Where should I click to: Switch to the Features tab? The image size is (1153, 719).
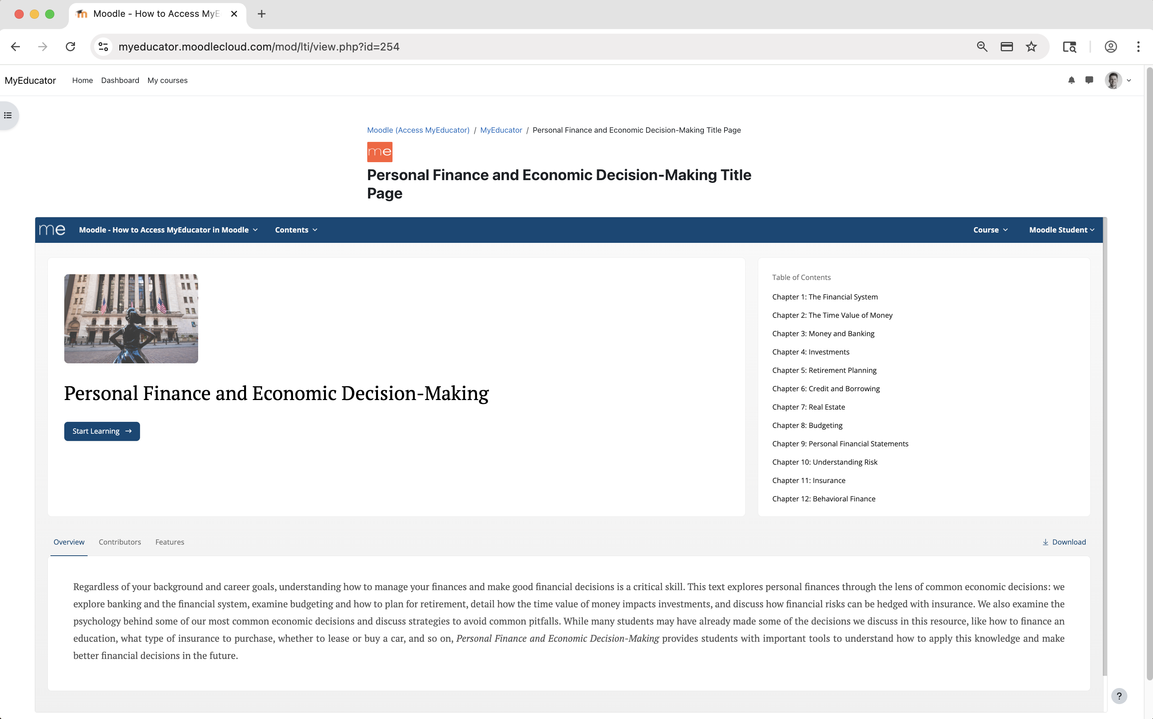(169, 542)
